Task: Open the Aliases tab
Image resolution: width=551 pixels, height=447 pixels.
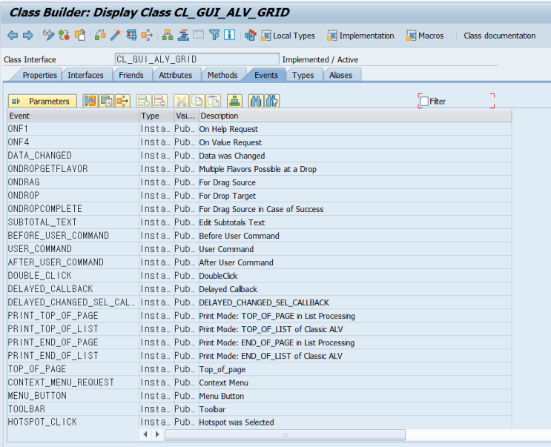Action: (x=340, y=75)
